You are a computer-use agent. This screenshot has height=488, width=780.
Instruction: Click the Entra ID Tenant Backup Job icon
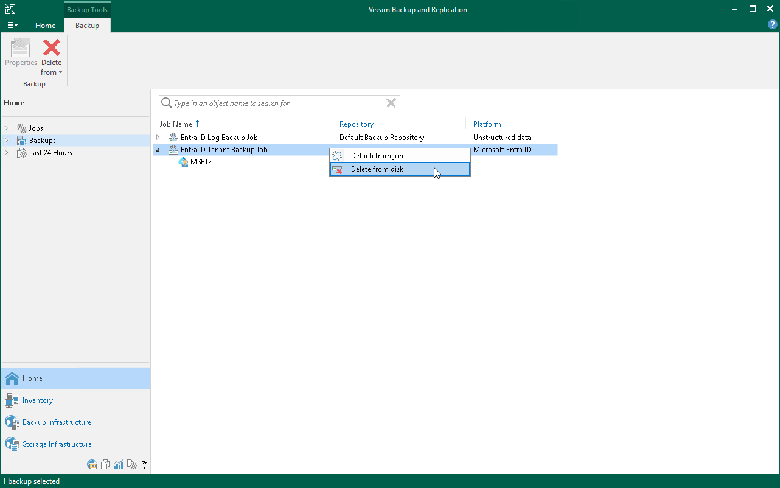click(x=173, y=150)
